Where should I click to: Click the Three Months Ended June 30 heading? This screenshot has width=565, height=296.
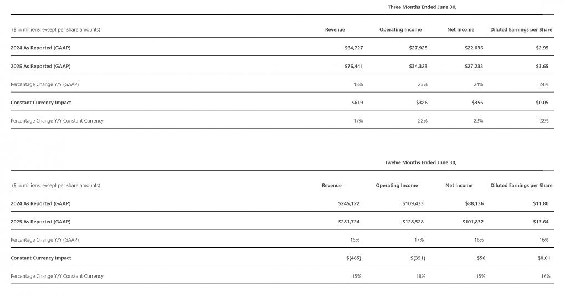[422, 7]
